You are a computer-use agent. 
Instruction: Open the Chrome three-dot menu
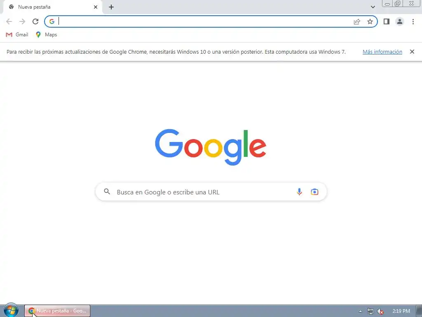(x=413, y=21)
